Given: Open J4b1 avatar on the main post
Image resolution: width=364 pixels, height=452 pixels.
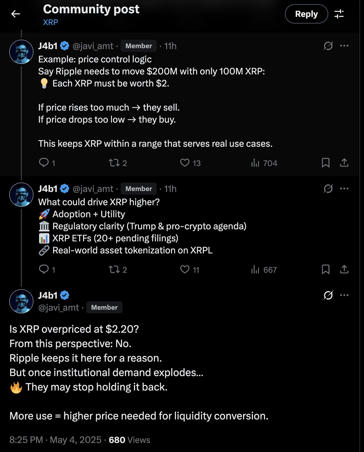Looking at the screenshot, I should [x=21, y=301].
